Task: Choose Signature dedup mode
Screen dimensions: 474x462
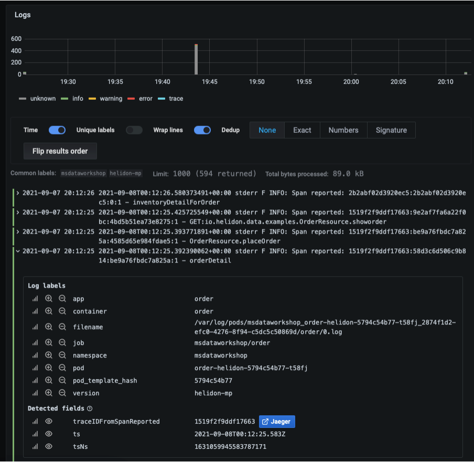Action: tap(391, 130)
